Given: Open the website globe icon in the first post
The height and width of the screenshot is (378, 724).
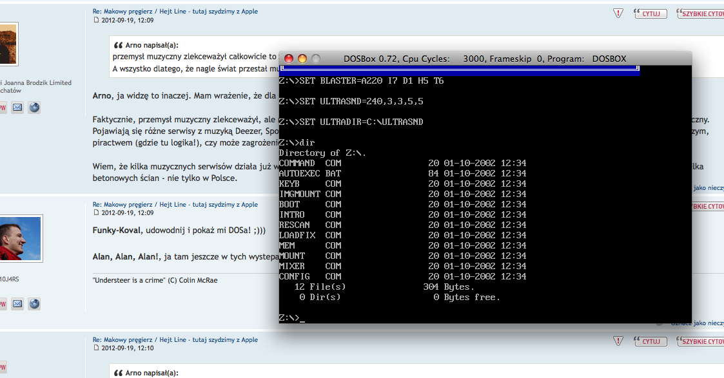Looking at the screenshot, I should point(34,108).
